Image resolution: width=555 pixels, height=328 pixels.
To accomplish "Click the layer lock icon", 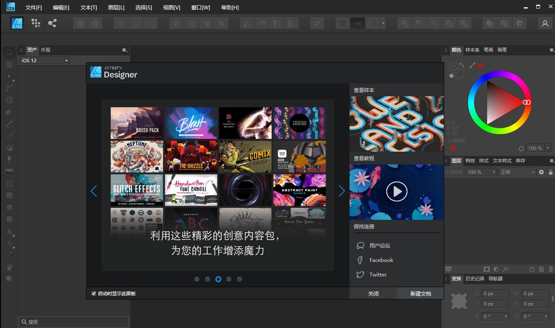I will tap(550, 172).
